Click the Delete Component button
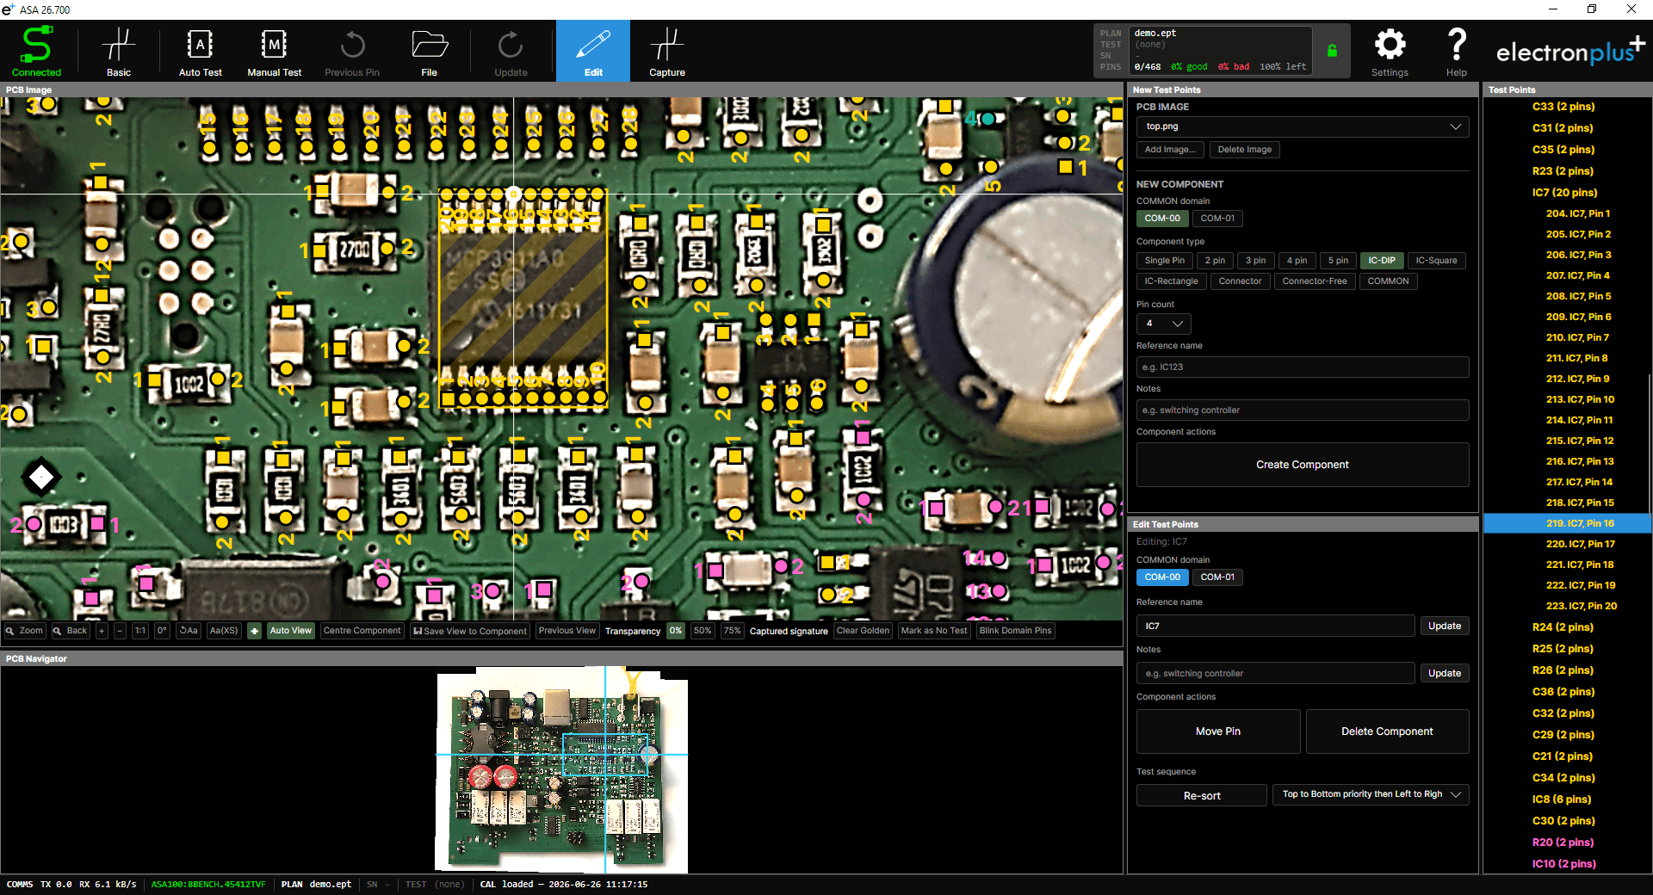 1387,731
